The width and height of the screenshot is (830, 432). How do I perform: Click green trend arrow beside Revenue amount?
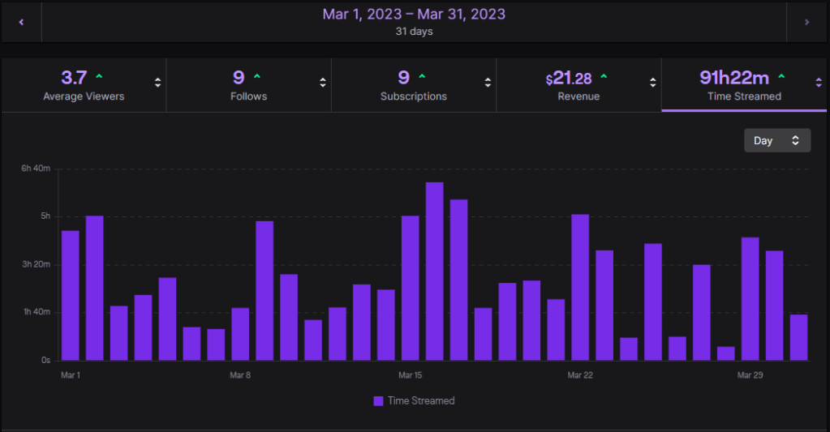[604, 77]
